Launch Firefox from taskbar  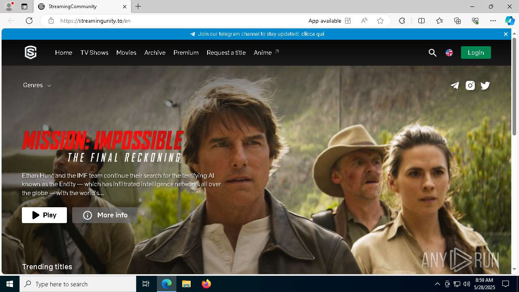(206, 284)
